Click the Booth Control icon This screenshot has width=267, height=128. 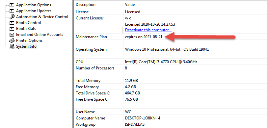tap(12, 23)
